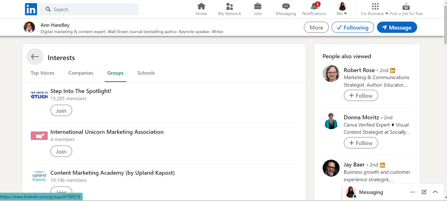Open Messaging from top navigation
Viewport: 447px width, 201px height.
[286, 9]
